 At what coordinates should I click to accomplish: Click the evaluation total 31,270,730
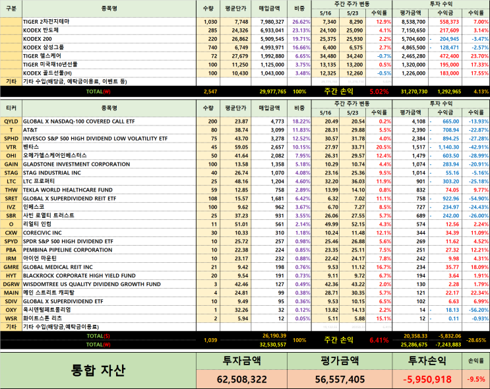413,92
